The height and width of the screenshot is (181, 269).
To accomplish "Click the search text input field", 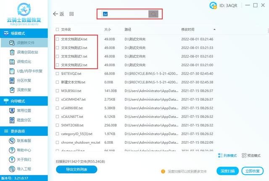I will (x=125, y=14).
